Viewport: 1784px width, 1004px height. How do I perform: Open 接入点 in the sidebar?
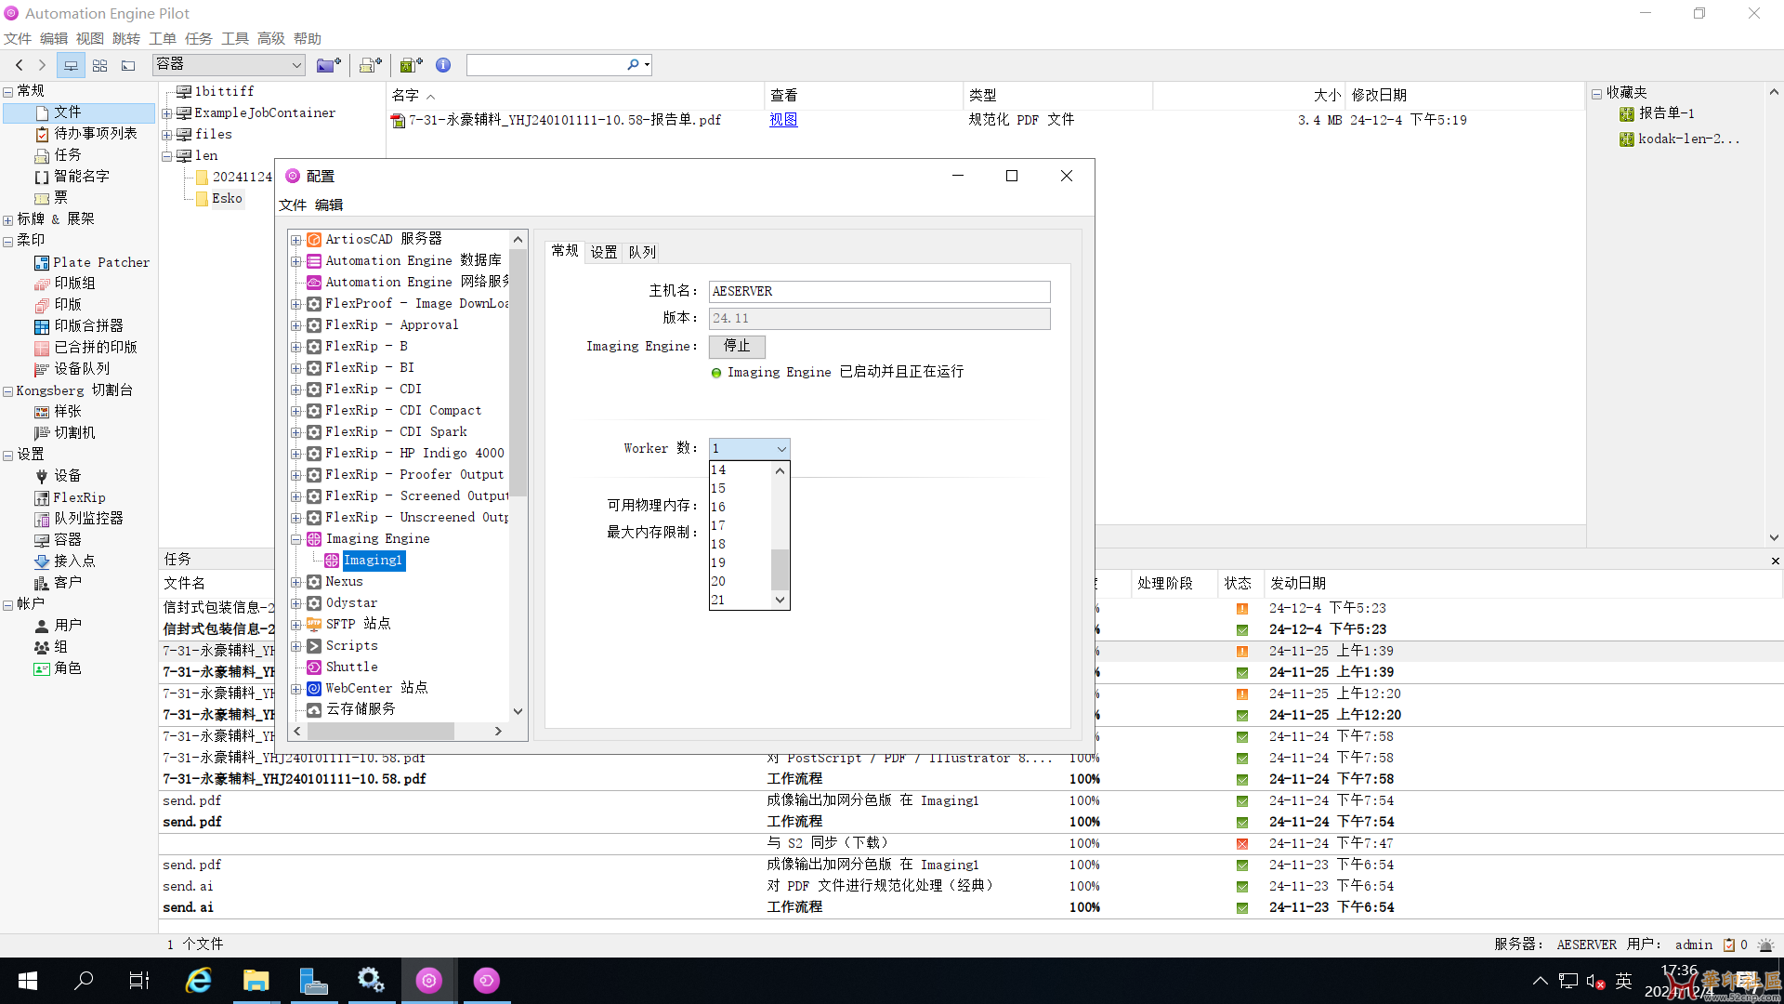click(74, 561)
